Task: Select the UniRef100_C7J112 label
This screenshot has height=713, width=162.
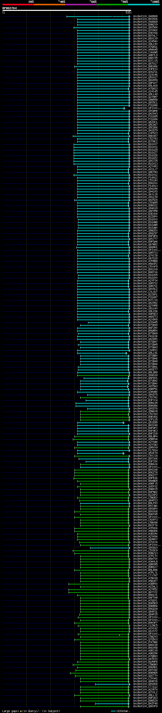Action: [145, 687]
